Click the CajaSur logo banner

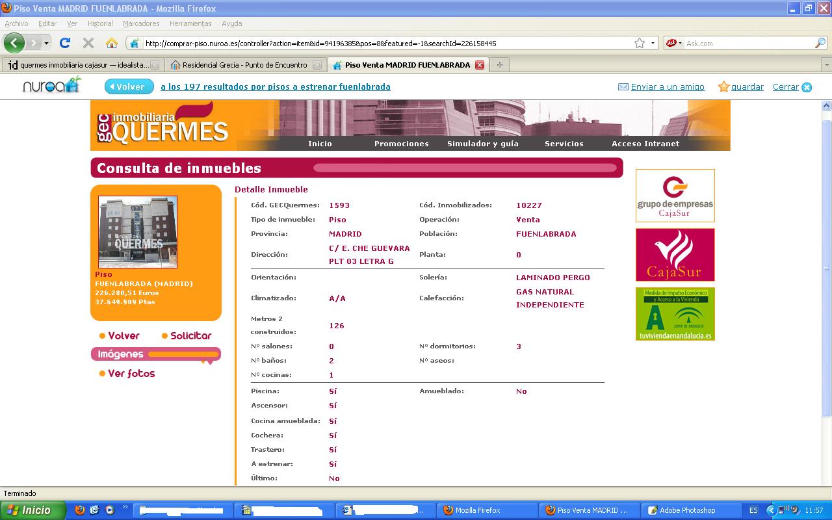(675, 255)
